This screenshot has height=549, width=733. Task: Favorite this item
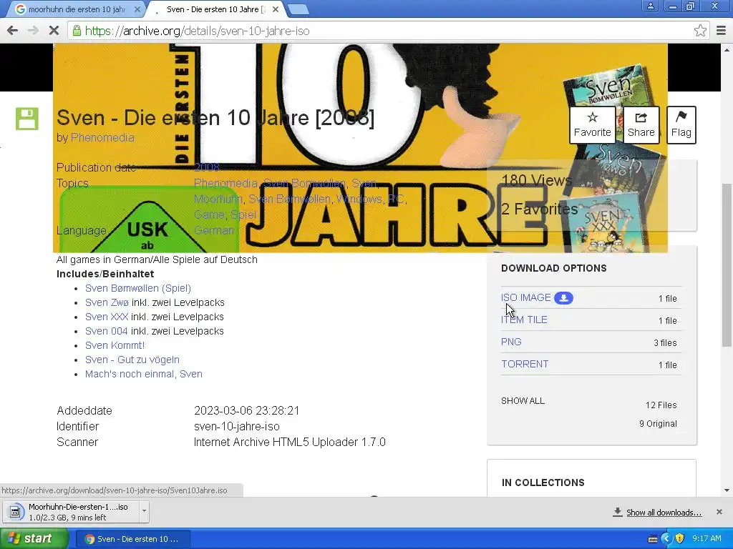[592, 125]
